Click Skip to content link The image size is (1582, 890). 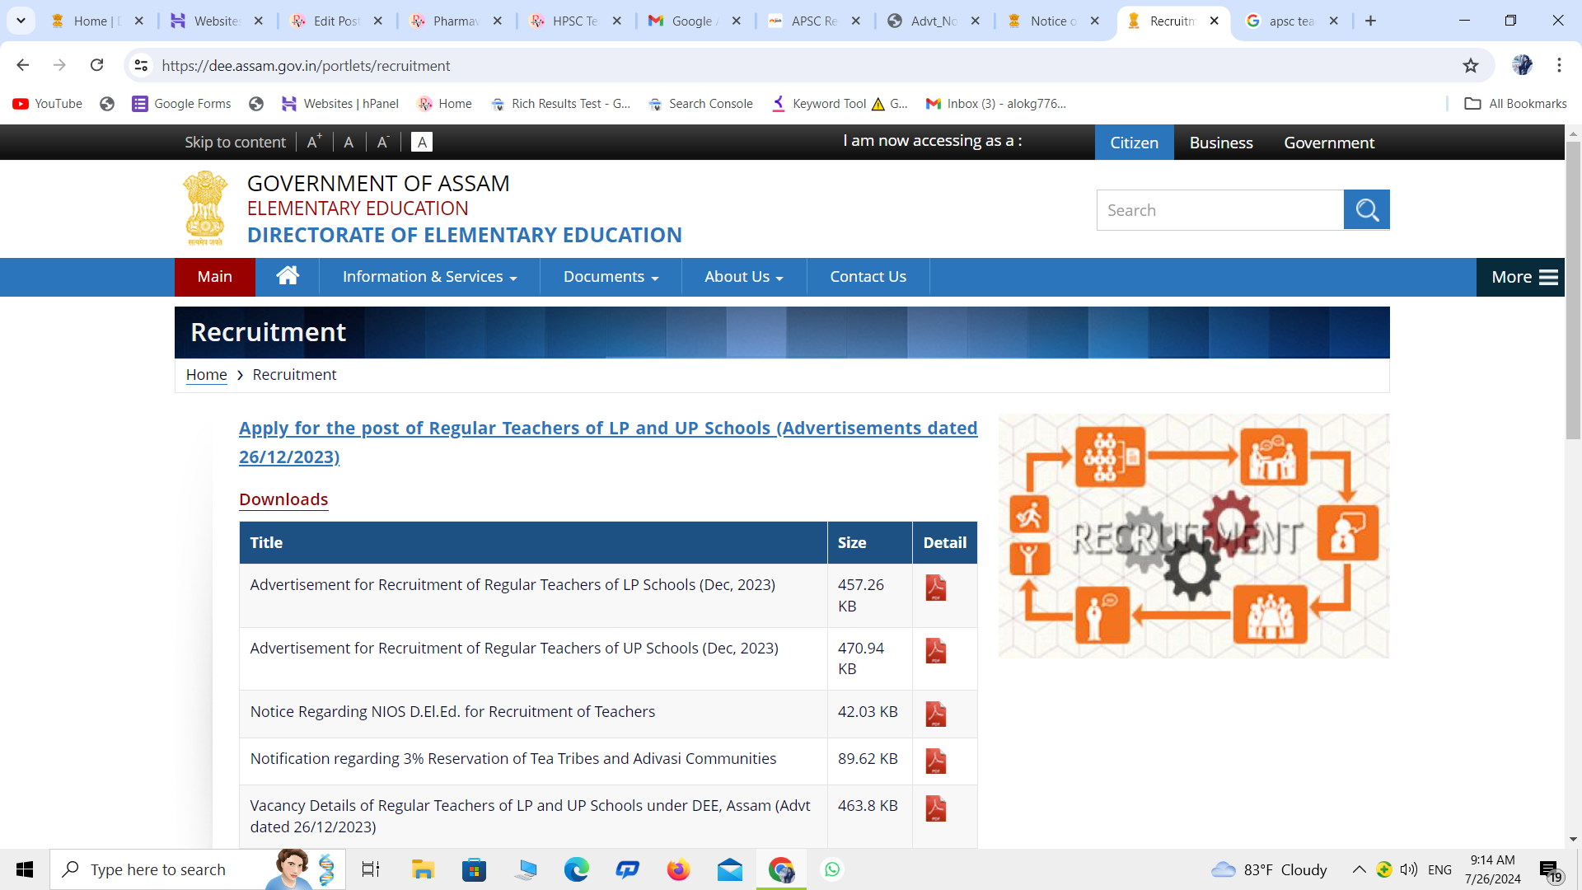pyautogui.click(x=235, y=142)
